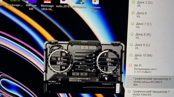Click the vertical GPU tab beside the card name

[x=97, y=80]
